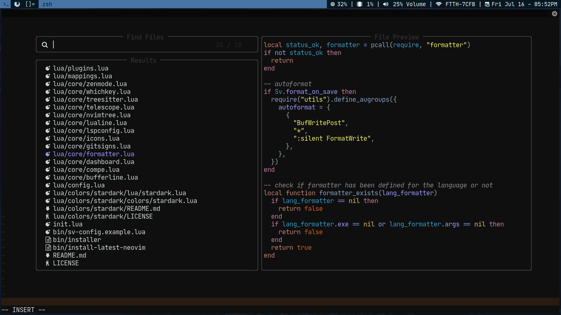This screenshot has width=561, height=315.
Task: Click the CPU globe icon showing 32%
Action: point(333,4)
